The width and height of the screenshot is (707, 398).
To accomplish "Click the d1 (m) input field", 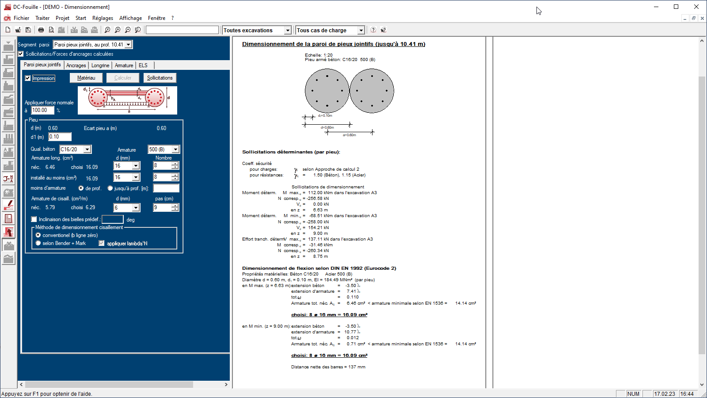I will coord(60,137).
